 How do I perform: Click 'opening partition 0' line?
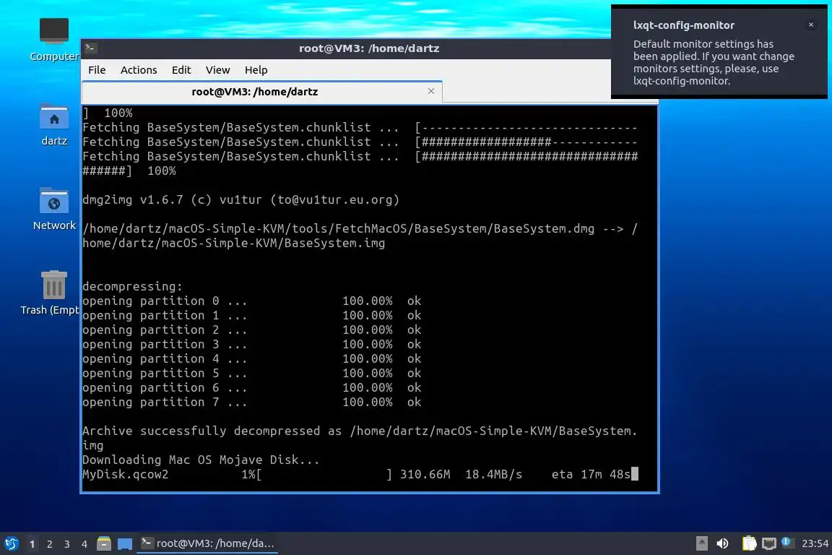coord(251,301)
